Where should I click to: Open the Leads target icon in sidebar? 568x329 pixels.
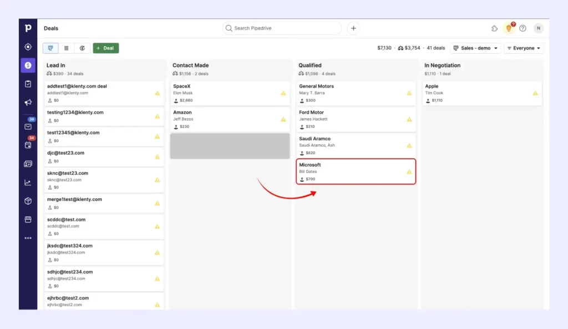click(28, 47)
